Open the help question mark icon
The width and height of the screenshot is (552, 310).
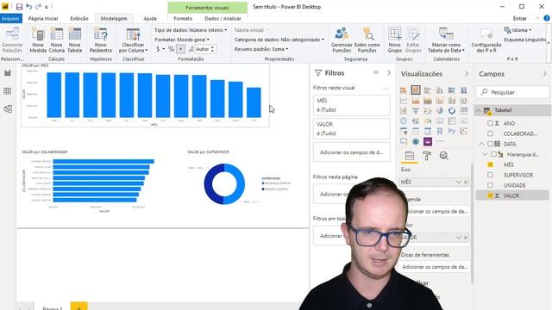pyautogui.click(x=547, y=18)
